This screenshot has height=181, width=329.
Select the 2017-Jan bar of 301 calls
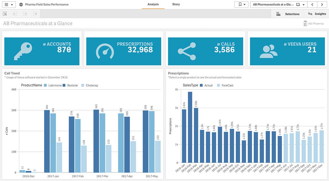[47, 141]
